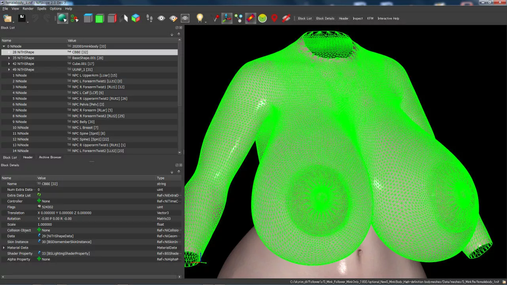507x285 pixels.
Task: Click the Value column header in Block List
Action: click(122, 40)
